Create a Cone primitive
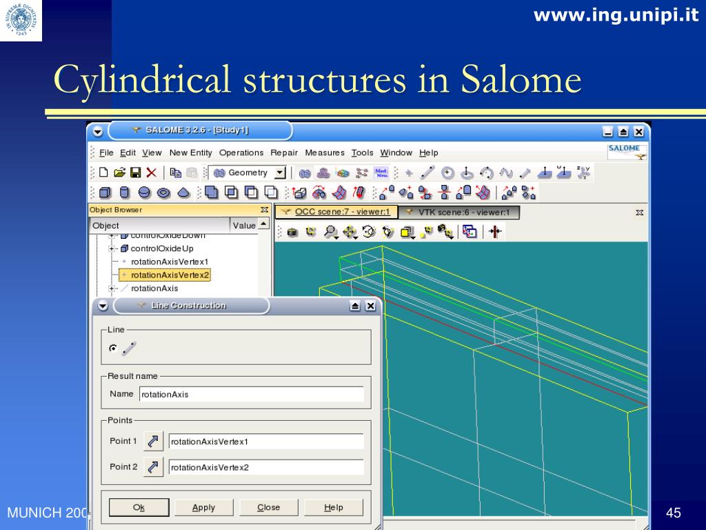This screenshot has height=530, width=706. [x=183, y=193]
